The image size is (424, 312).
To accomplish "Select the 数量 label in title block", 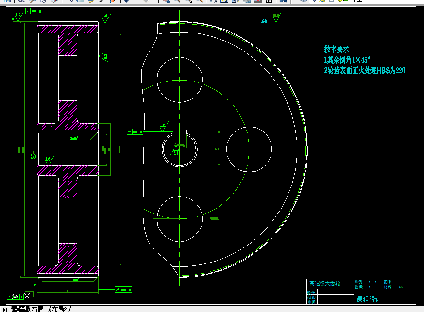I will [x=358, y=287].
